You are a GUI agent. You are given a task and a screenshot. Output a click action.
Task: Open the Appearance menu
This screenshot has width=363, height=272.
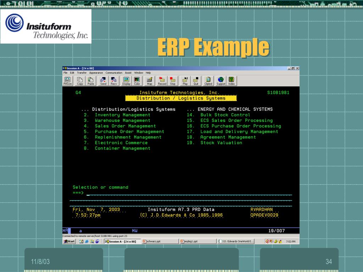click(96, 73)
